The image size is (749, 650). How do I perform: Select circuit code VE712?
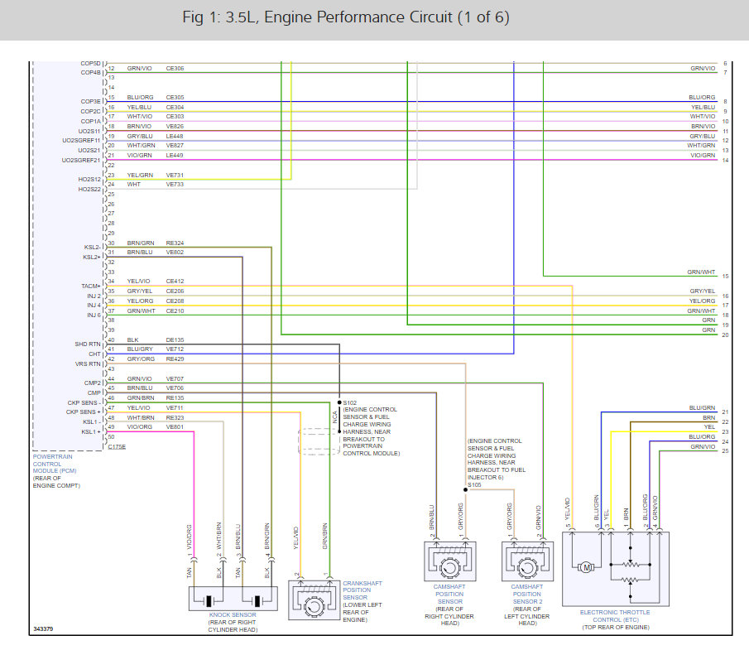click(x=175, y=349)
